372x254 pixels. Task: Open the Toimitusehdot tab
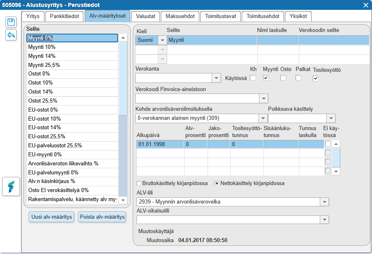click(263, 16)
